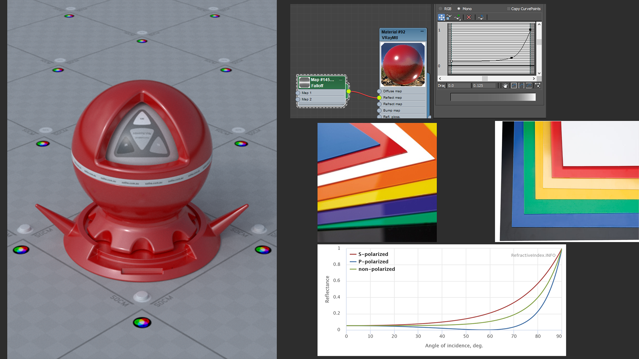
Task: Click the Diffuse map slot label
Action: 392,91
